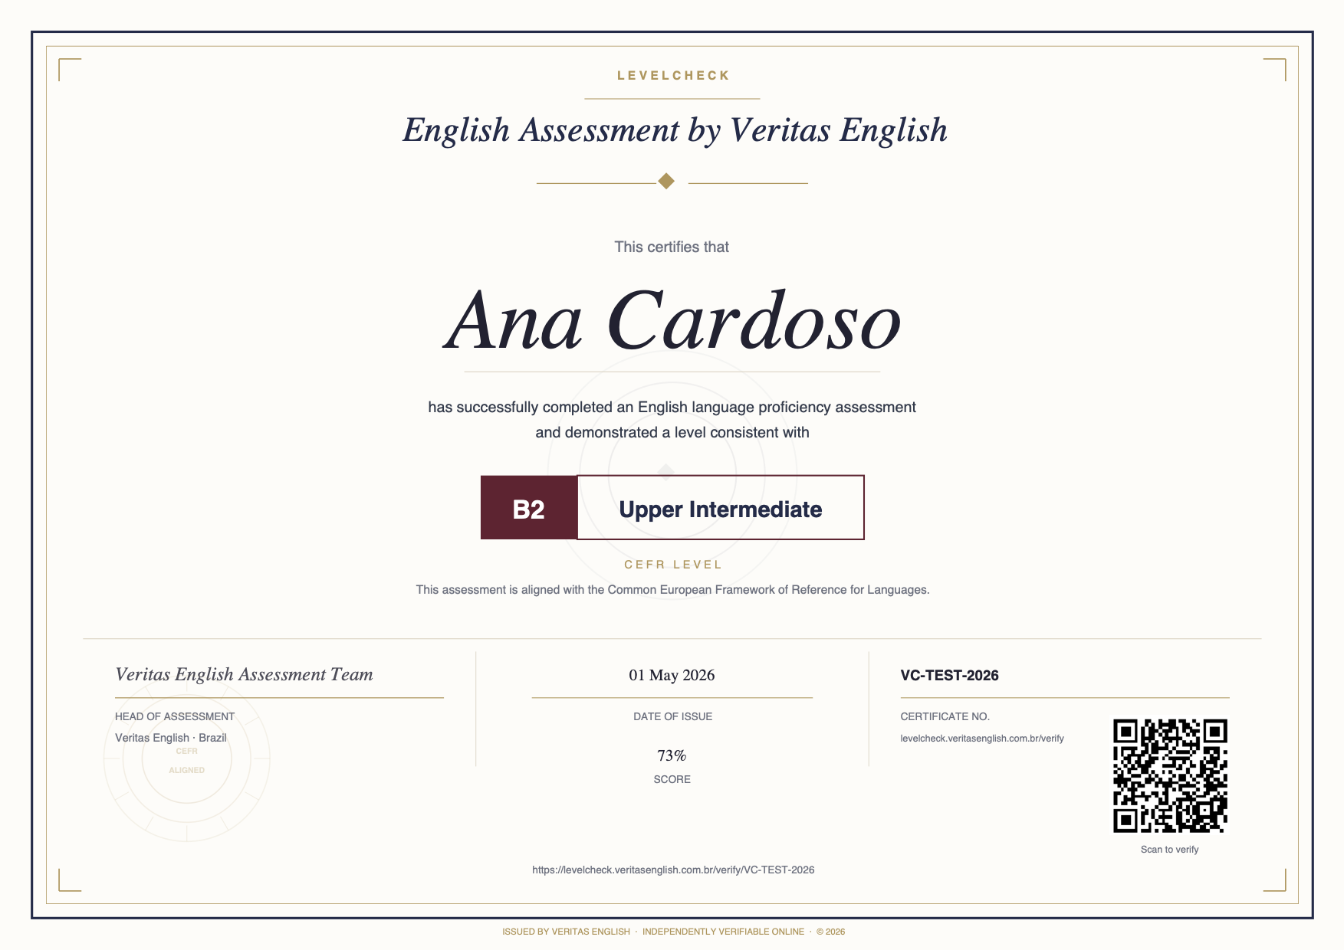Viewport: 1344px width, 950px height.
Task: Select Veritas English · Brazil text
Action: pyautogui.click(x=171, y=738)
